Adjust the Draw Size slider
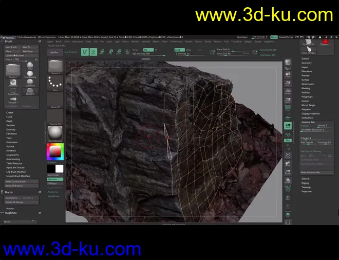The height and width of the screenshot is (260, 339). [x=233, y=54]
